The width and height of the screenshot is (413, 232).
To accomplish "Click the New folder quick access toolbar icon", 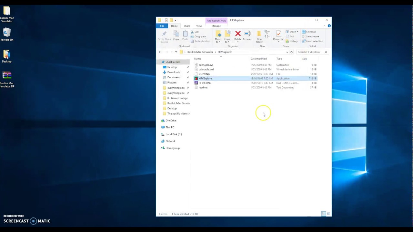I will tap(171, 20).
